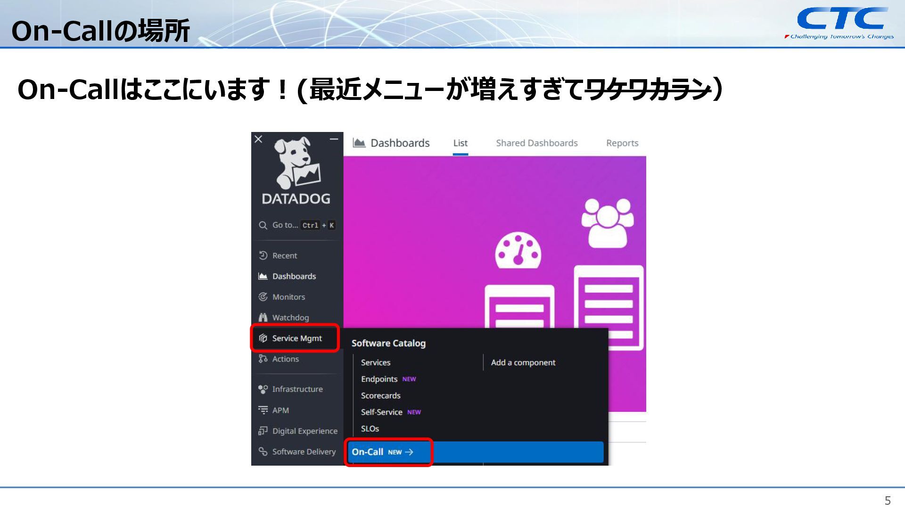The height and width of the screenshot is (509, 905).
Task: Switch to the Reports tab
Action: (622, 143)
